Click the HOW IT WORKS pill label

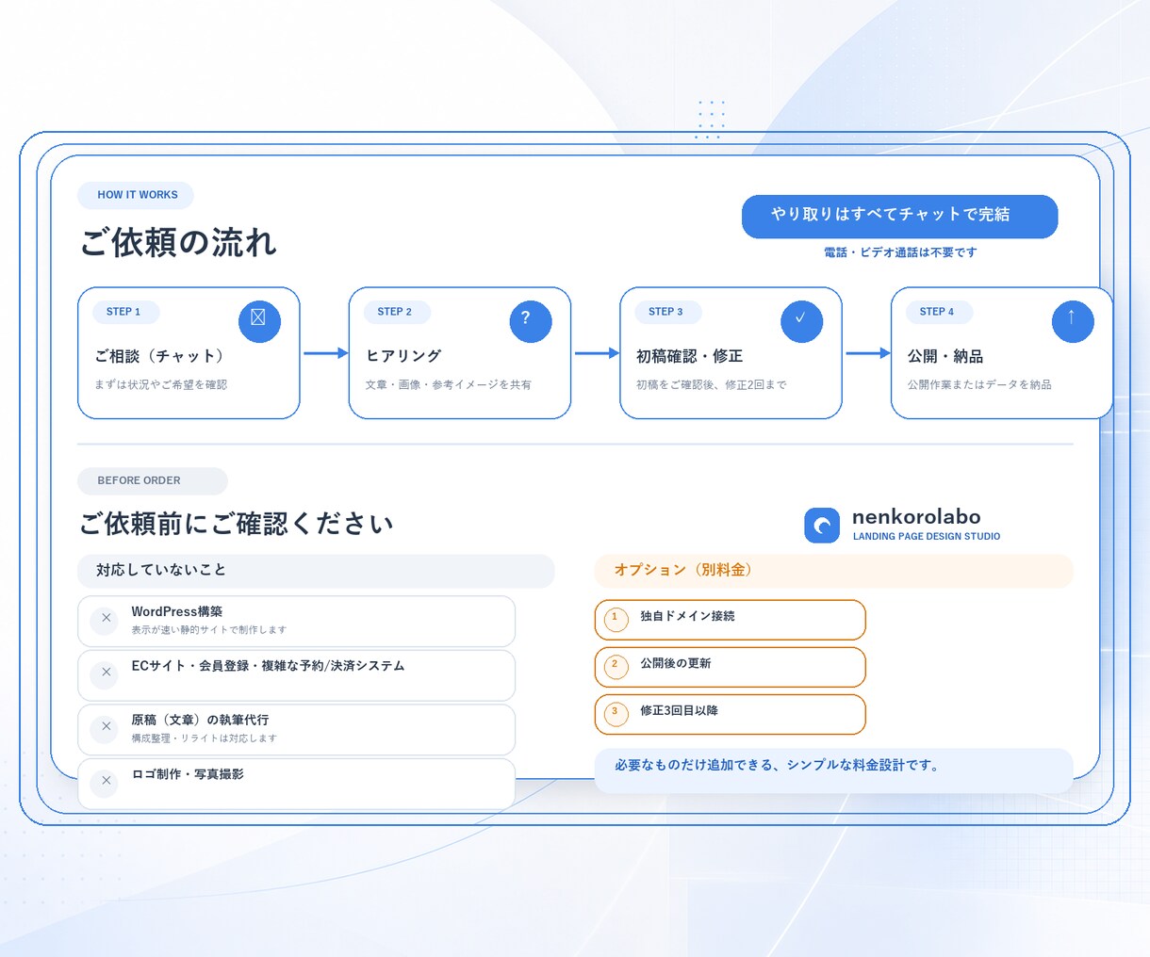click(x=136, y=195)
